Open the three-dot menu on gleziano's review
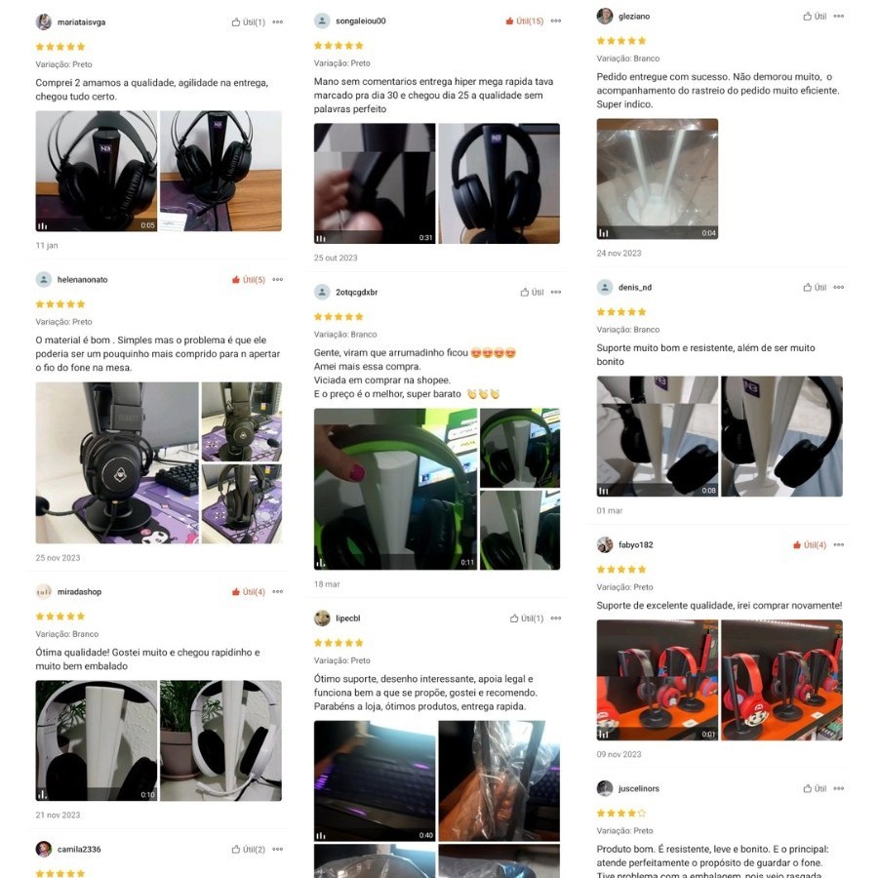 [838, 17]
